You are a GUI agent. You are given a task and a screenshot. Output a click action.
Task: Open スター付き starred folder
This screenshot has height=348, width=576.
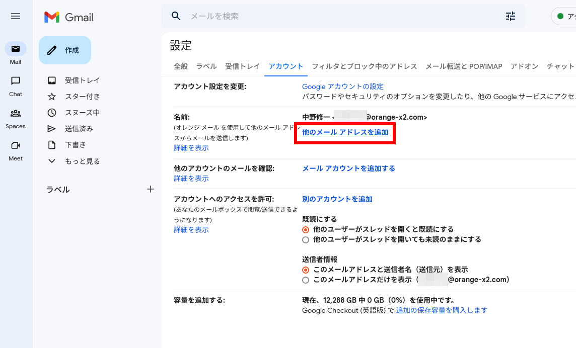[x=82, y=97]
